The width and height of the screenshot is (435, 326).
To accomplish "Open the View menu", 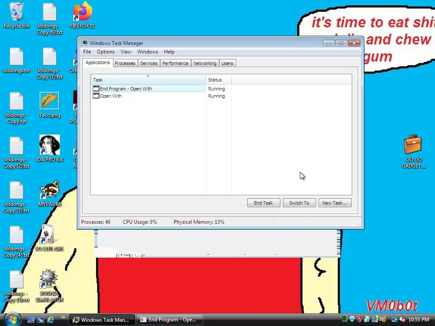I will (126, 52).
